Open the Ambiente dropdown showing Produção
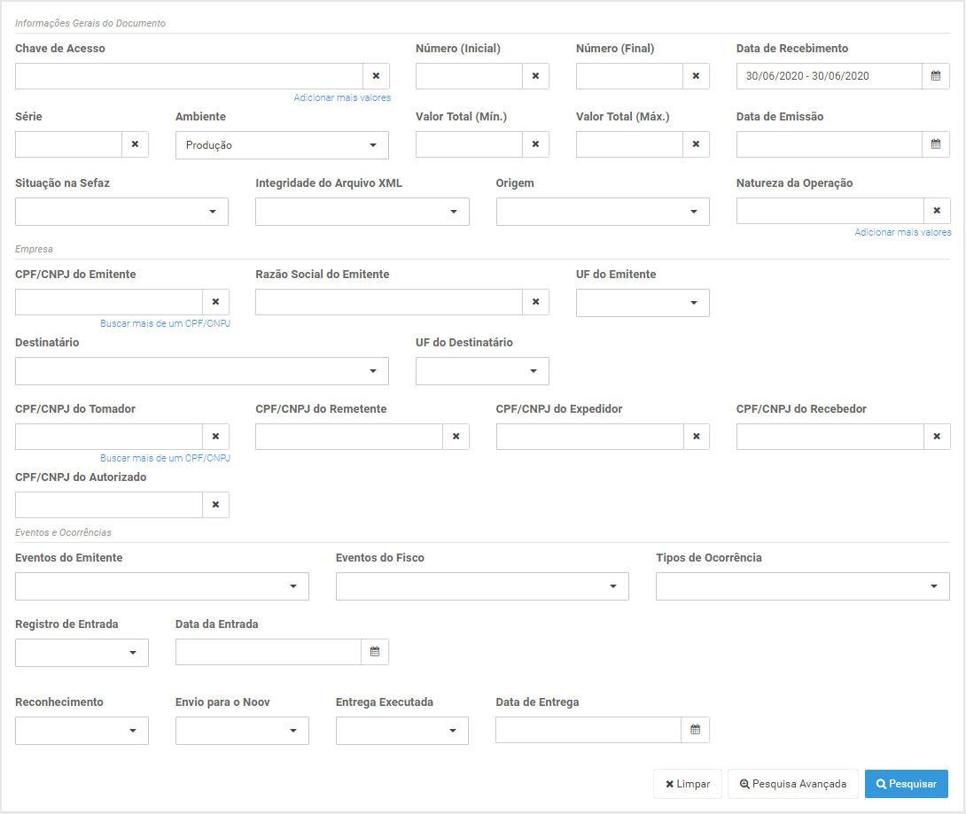The height and width of the screenshot is (814, 966). (x=282, y=145)
